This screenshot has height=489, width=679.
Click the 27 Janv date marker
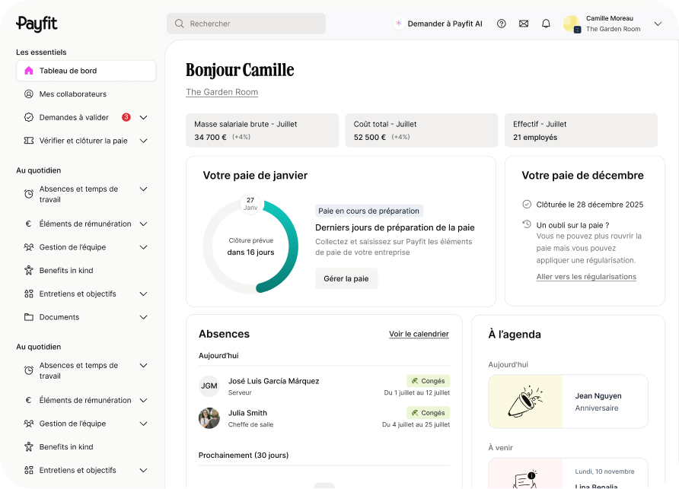point(250,203)
